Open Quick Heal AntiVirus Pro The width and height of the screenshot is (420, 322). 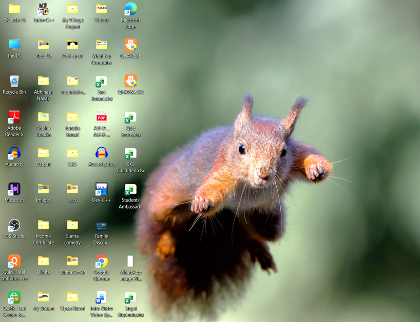pos(14,261)
